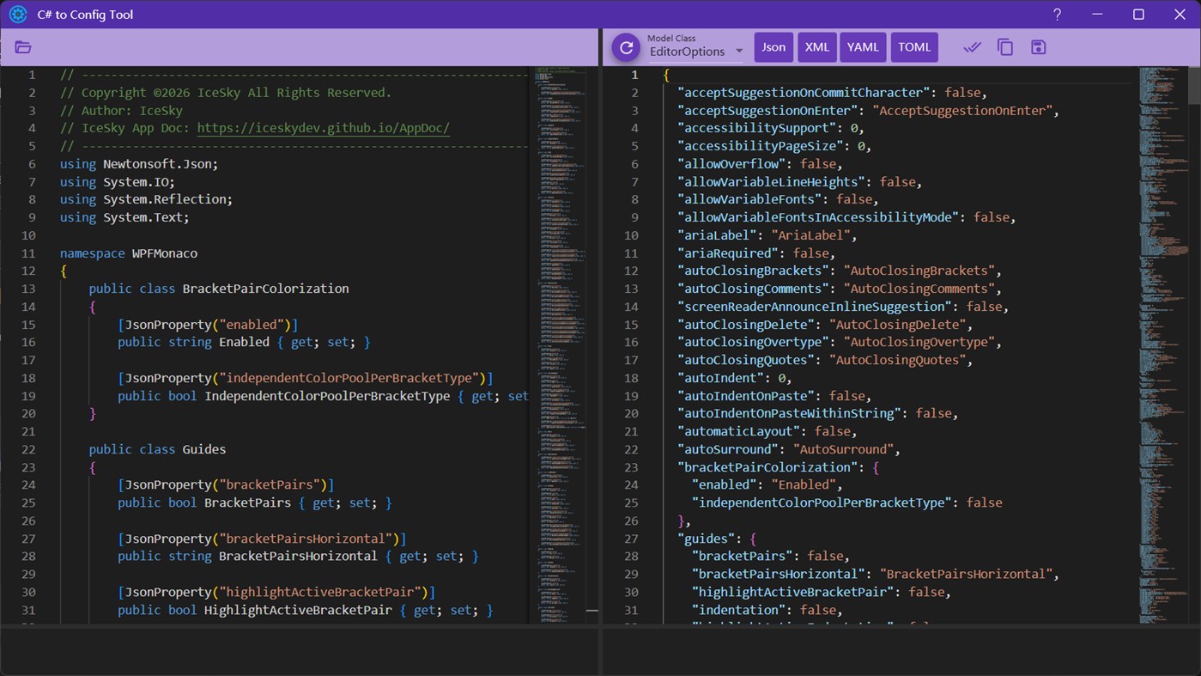Image resolution: width=1201 pixels, height=676 pixels.
Task: Click "public bool BracketPairs { get; set; }"
Action: coord(255,502)
